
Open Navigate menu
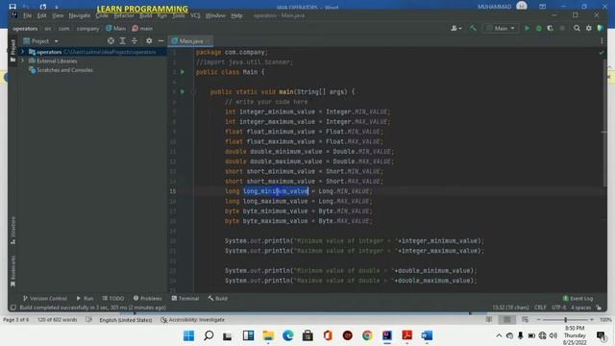79,15
